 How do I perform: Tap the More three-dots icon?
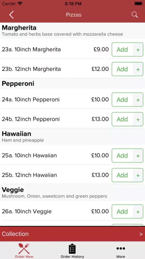pos(121,248)
